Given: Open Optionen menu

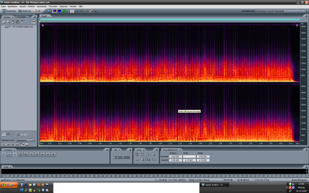Looking at the screenshot, I should point(63,6).
